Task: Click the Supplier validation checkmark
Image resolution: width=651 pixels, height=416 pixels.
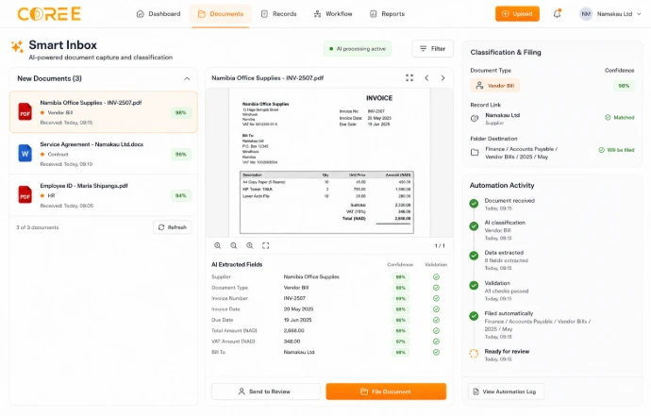Action: pos(436,277)
